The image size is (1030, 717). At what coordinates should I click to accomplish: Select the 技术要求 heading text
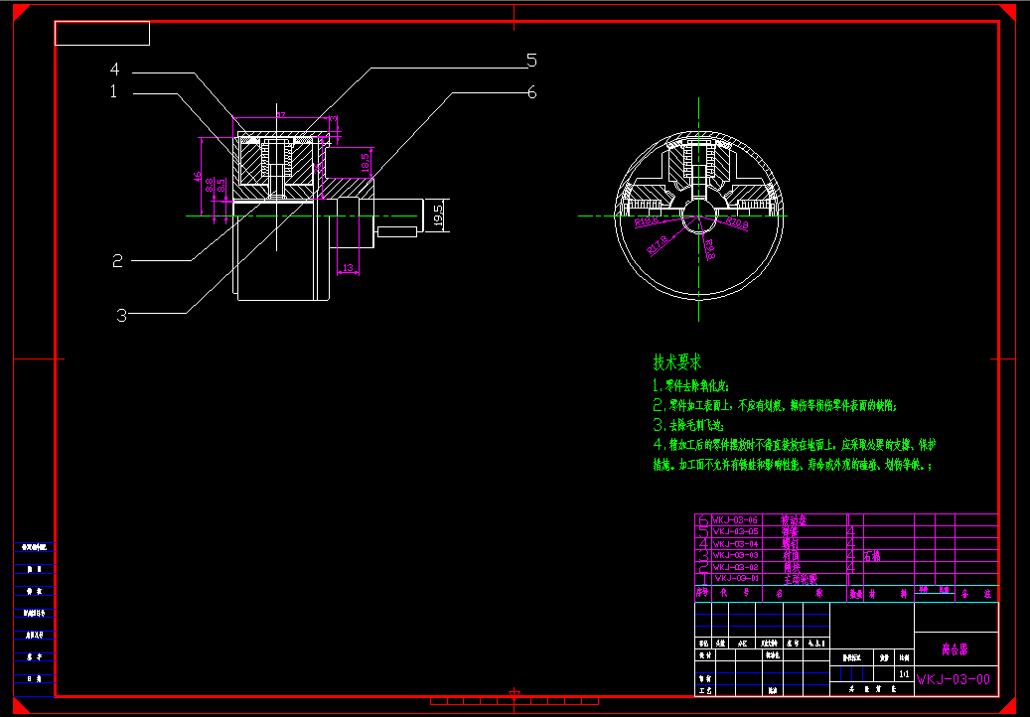tap(677, 361)
